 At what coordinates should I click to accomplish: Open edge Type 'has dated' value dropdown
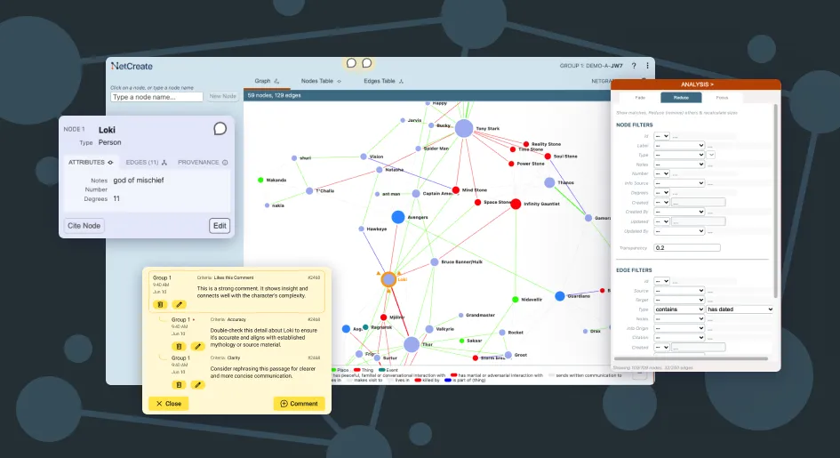[x=740, y=309]
